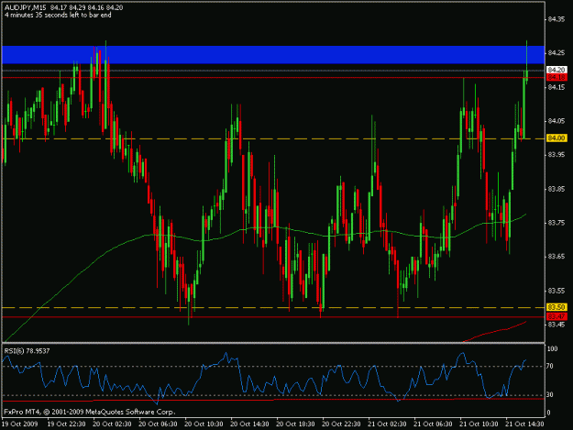Screen dimensions: 573x430
Task: Click the 84.05 price axis label
Action: coord(556,121)
